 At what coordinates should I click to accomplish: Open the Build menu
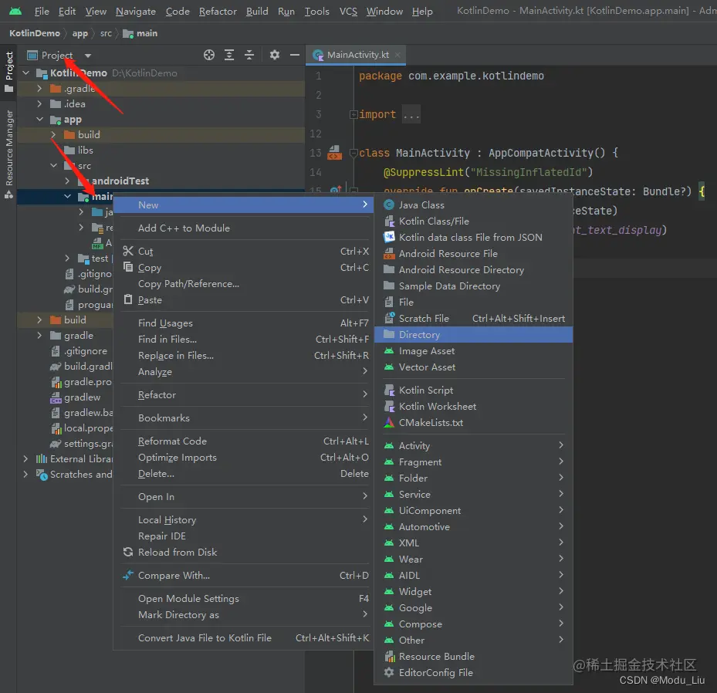257,11
